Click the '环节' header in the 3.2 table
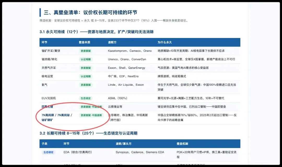282x167 pixels. [x=66, y=144]
